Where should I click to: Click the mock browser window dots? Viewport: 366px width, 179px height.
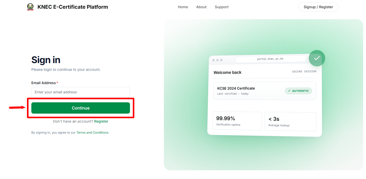[x=217, y=60]
